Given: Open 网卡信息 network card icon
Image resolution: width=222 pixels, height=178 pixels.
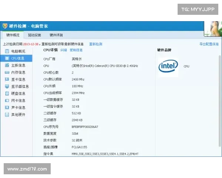Looking at the screenshot, I should pos(7,100).
